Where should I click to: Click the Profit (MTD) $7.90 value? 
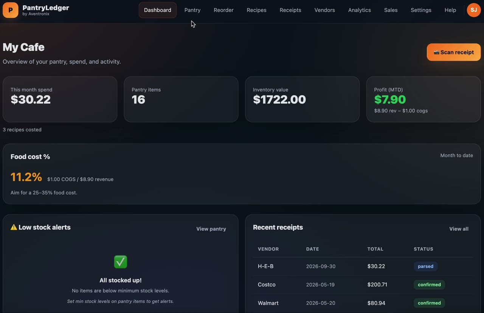pyautogui.click(x=390, y=99)
